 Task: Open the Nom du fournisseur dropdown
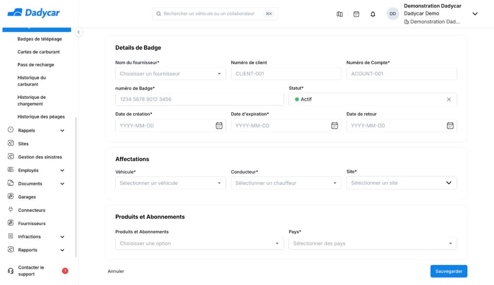(170, 74)
